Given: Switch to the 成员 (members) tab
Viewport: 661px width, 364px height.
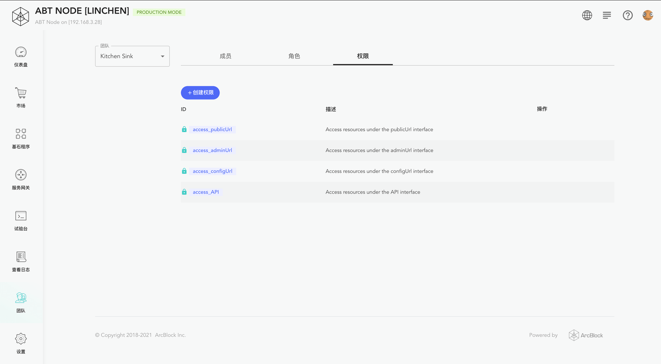Looking at the screenshot, I should 226,56.
